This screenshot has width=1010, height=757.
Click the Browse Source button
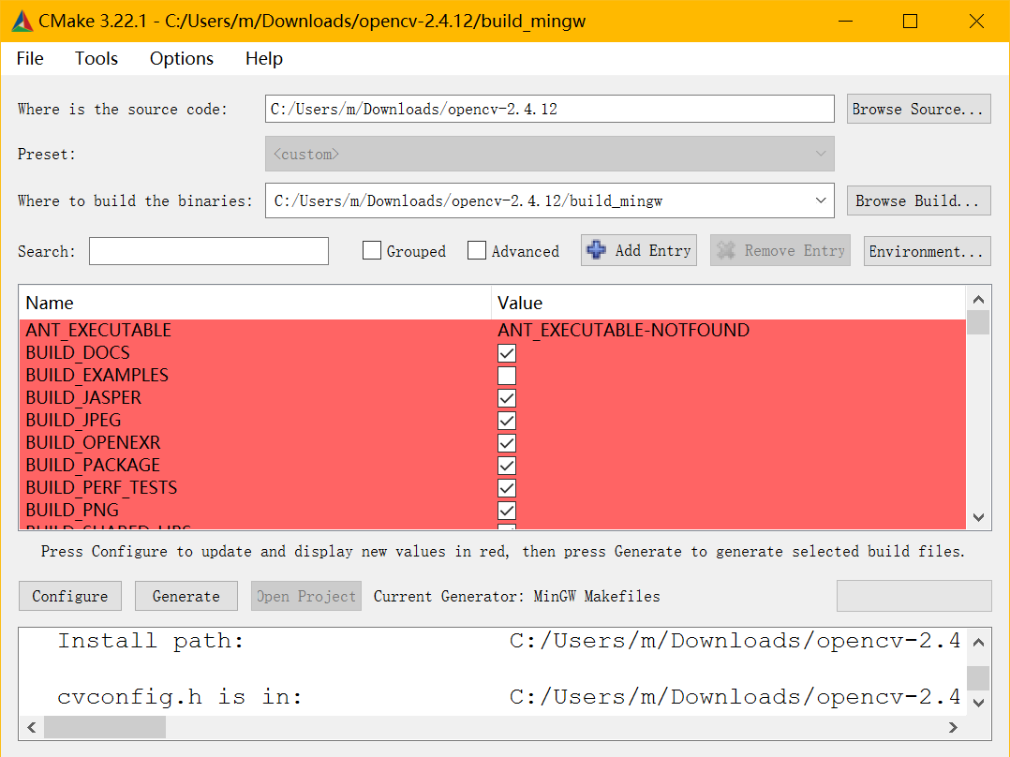coord(918,109)
